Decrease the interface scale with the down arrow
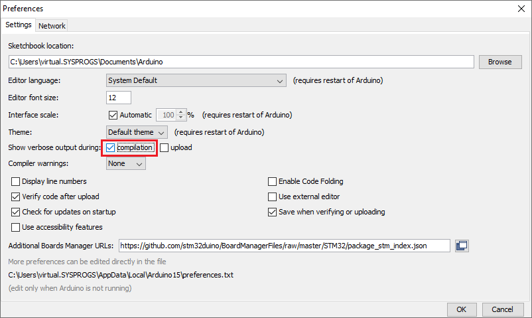Screen dimensions: 532x318 pyautogui.click(x=181, y=118)
